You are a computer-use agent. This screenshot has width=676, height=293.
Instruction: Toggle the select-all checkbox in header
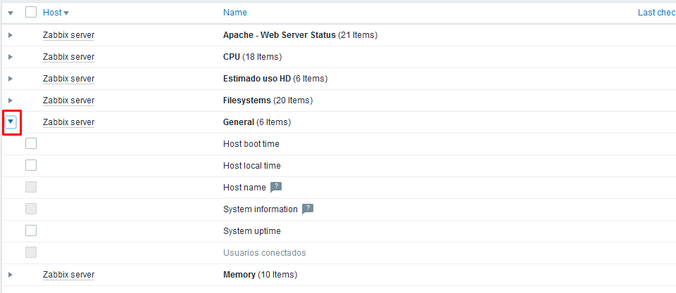[x=31, y=12]
